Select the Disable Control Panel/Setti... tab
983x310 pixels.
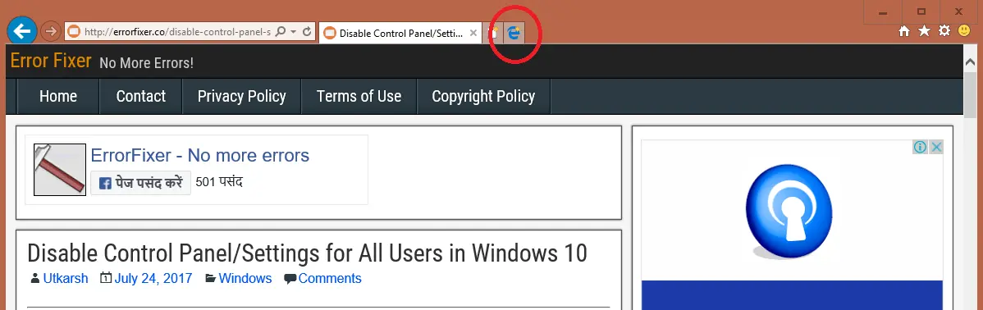click(x=400, y=33)
